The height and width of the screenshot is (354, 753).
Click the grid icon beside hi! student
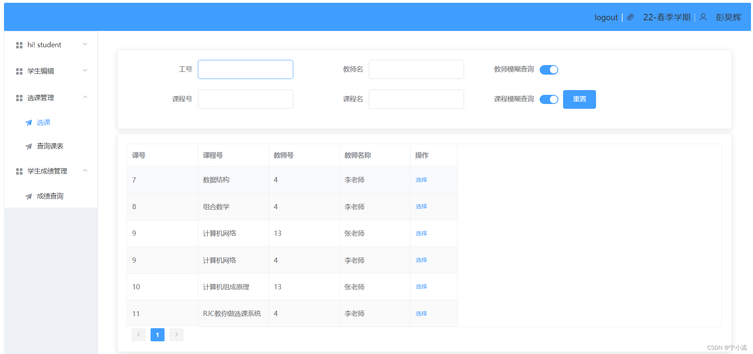(19, 45)
